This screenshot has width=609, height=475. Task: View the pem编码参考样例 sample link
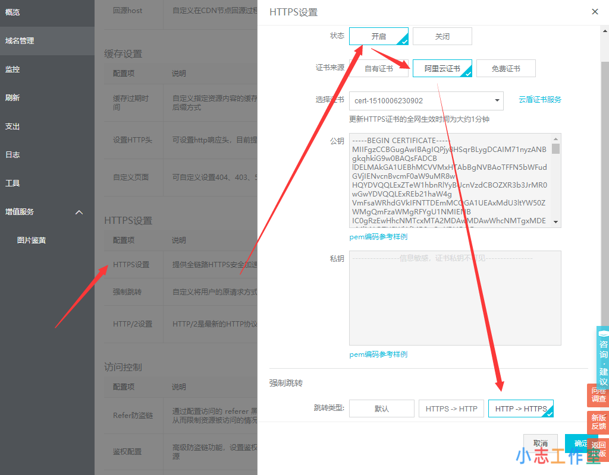click(378, 236)
